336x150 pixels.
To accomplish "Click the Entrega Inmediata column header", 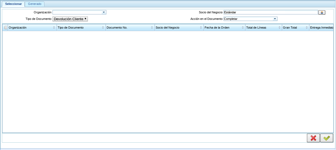I will 321,28.
